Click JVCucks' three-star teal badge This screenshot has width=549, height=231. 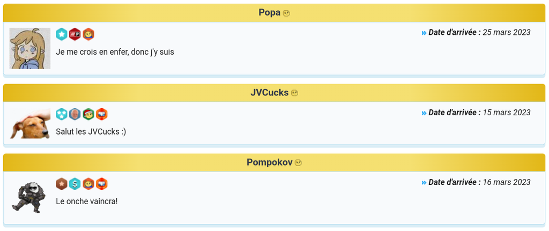(62, 114)
